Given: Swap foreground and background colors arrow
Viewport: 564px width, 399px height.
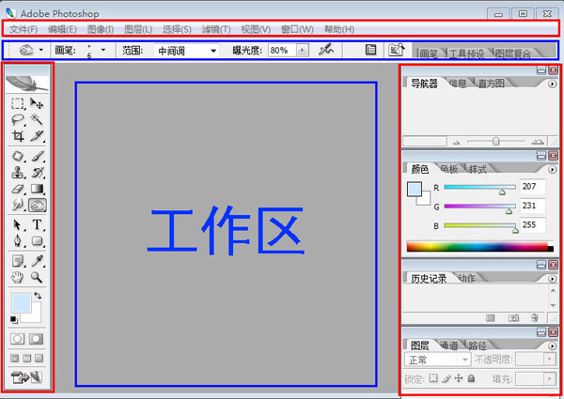Looking at the screenshot, I should point(38,296).
